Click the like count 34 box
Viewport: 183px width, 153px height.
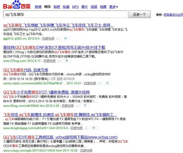(65, 38)
